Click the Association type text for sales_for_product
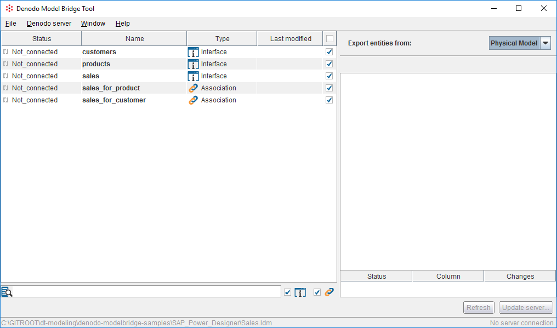The width and height of the screenshot is (557, 328). click(218, 88)
